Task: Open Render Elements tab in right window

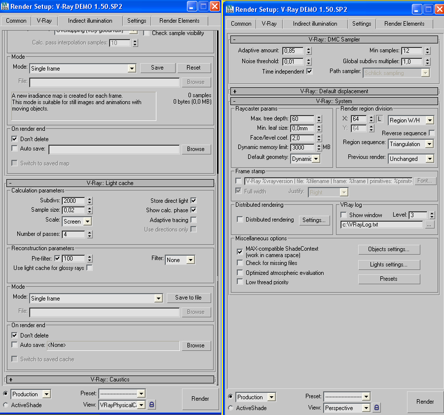Action: click(x=404, y=24)
